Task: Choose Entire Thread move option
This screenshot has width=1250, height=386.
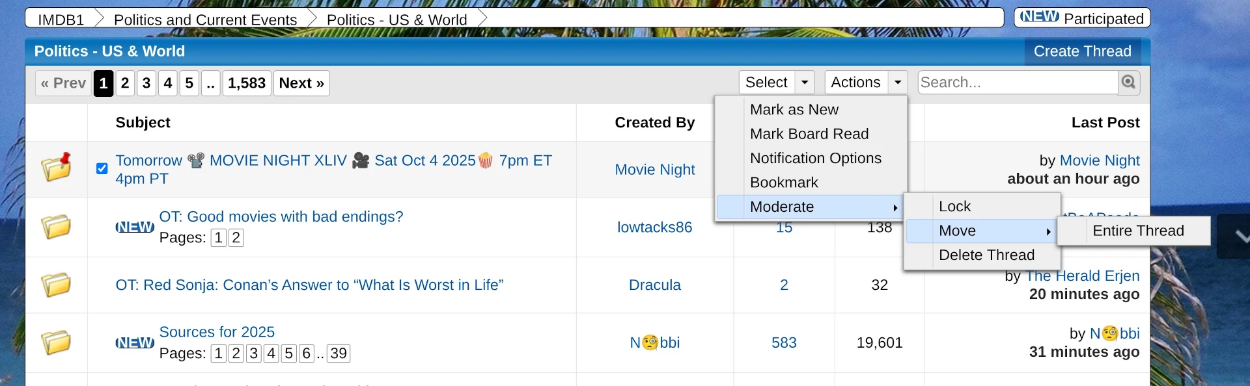Action: pyautogui.click(x=1138, y=231)
